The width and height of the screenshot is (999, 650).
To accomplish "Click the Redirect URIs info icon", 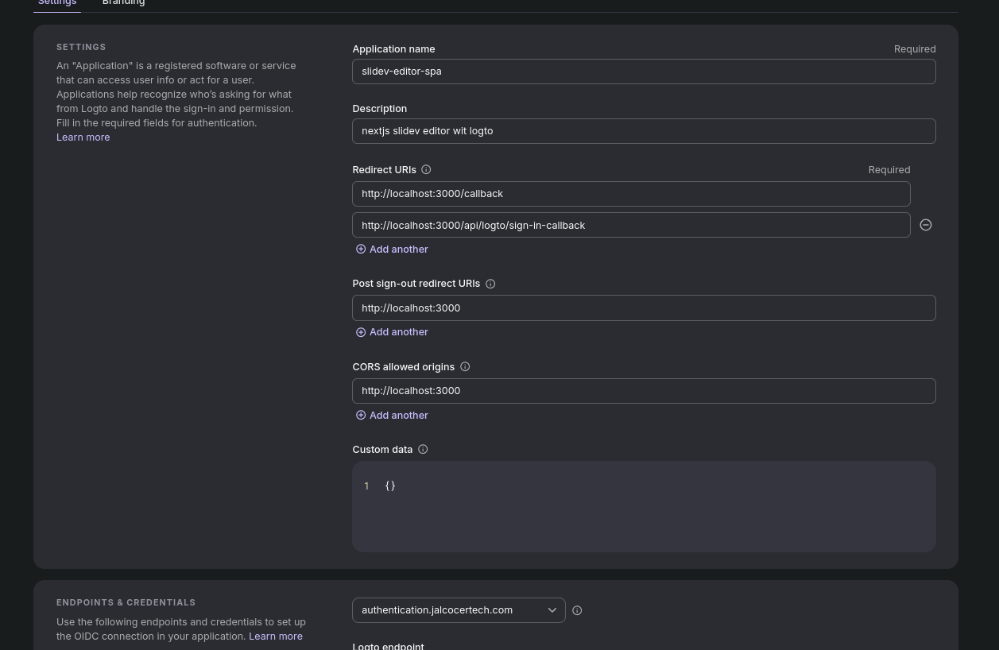I will [x=426, y=170].
